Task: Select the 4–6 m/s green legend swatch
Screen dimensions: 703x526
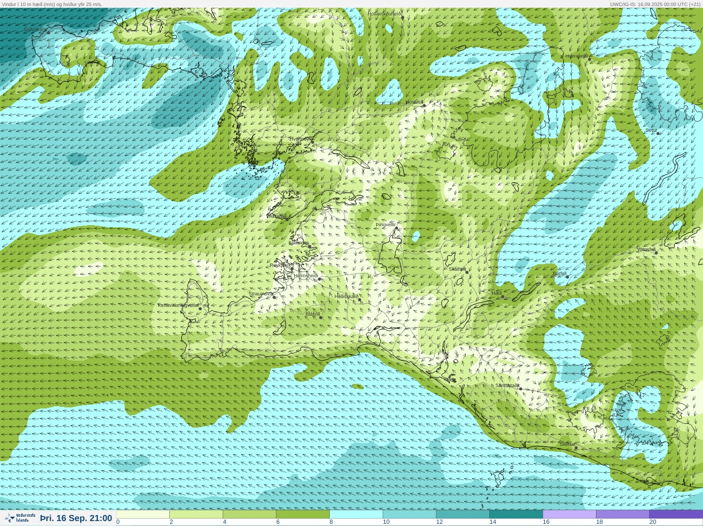Action: click(249, 514)
